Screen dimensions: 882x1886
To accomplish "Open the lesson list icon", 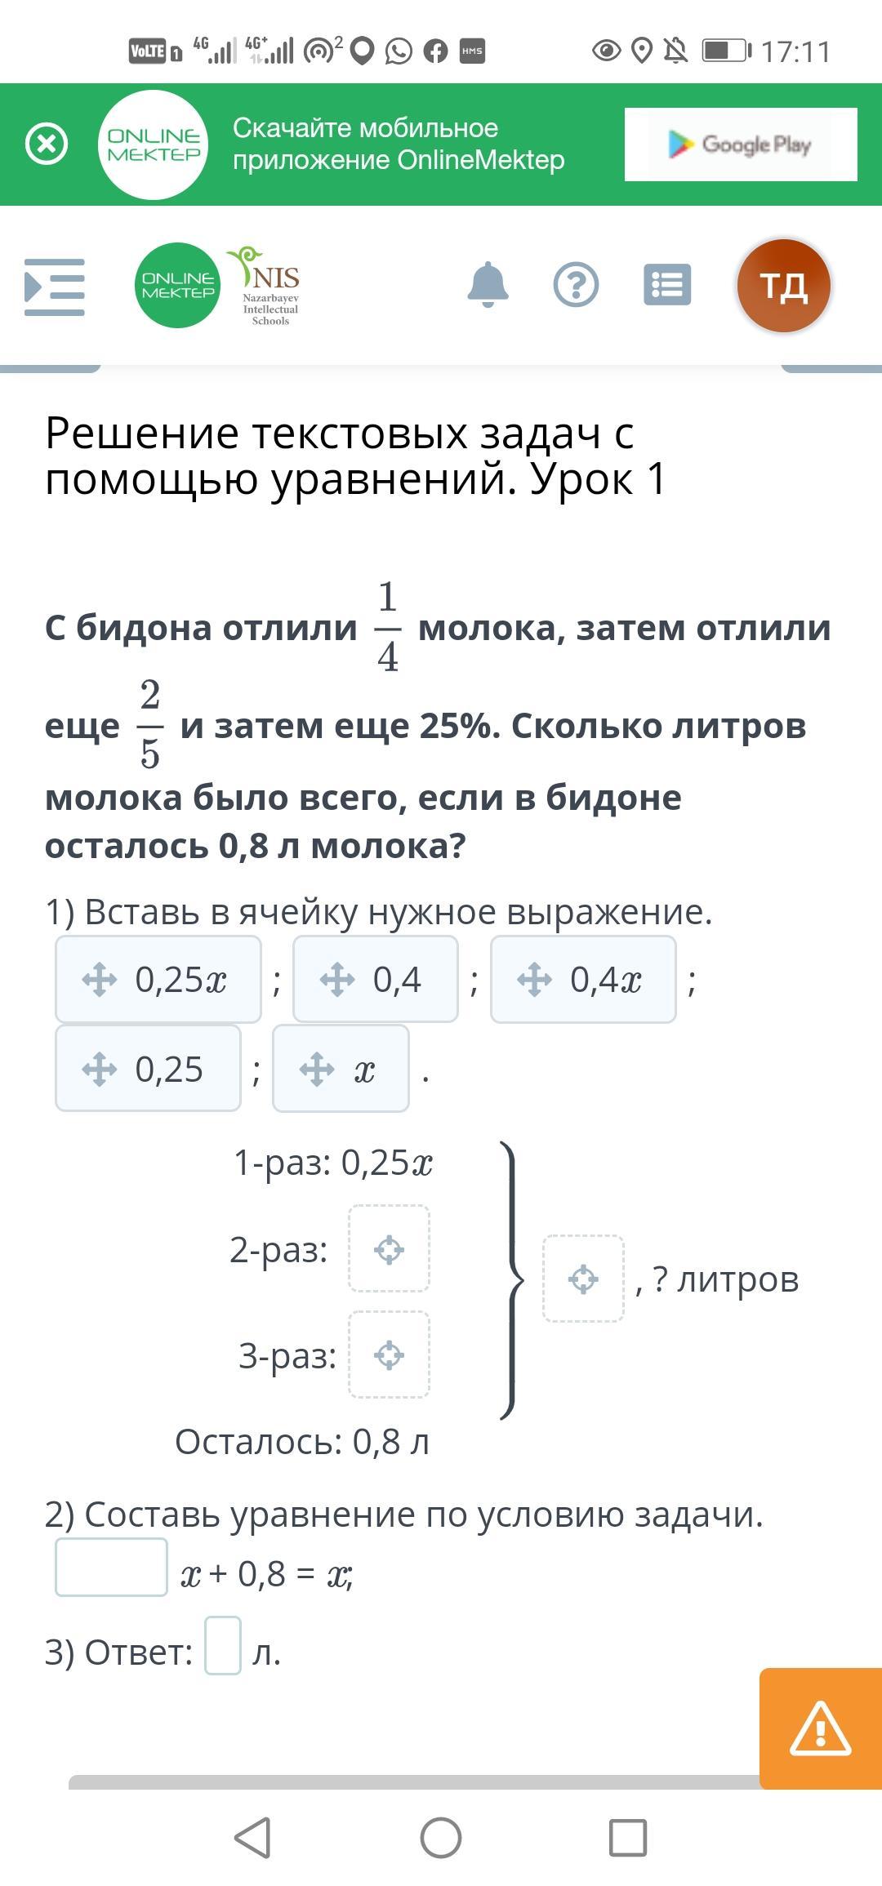I will click(x=666, y=285).
